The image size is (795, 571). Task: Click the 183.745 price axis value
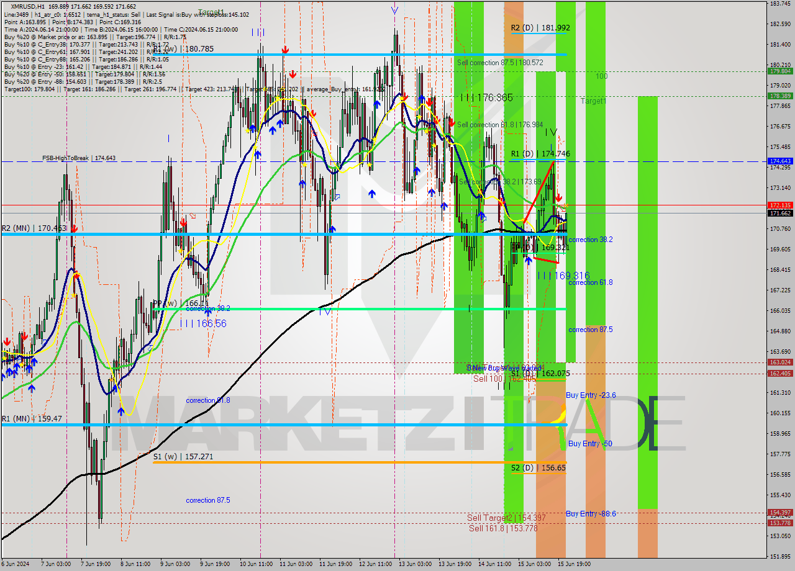coord(780,4)
